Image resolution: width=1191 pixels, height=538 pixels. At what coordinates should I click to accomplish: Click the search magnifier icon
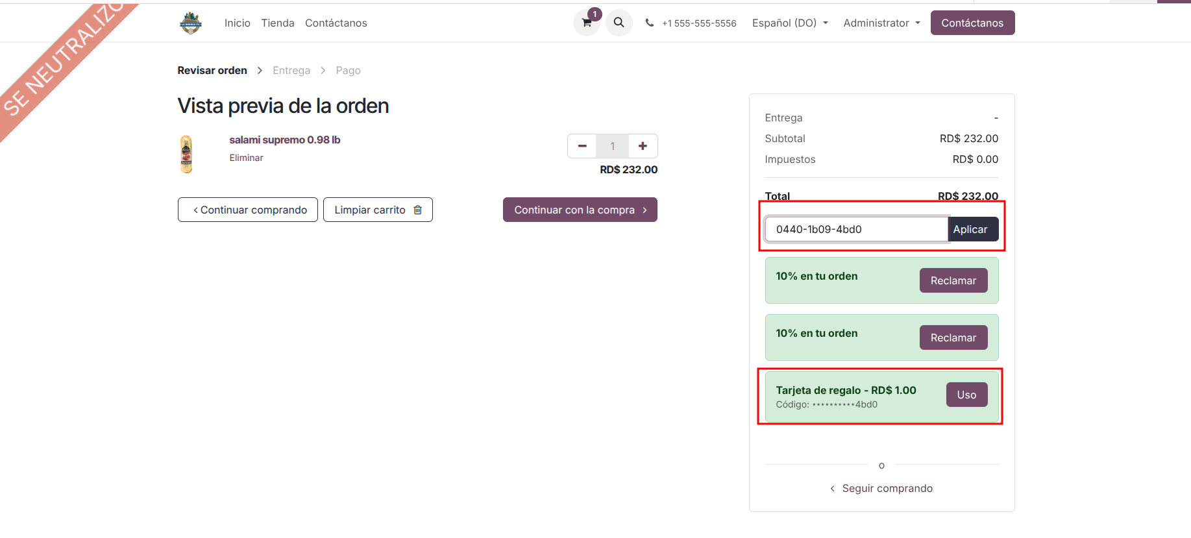pyautogui.click(x=619, y=23)
